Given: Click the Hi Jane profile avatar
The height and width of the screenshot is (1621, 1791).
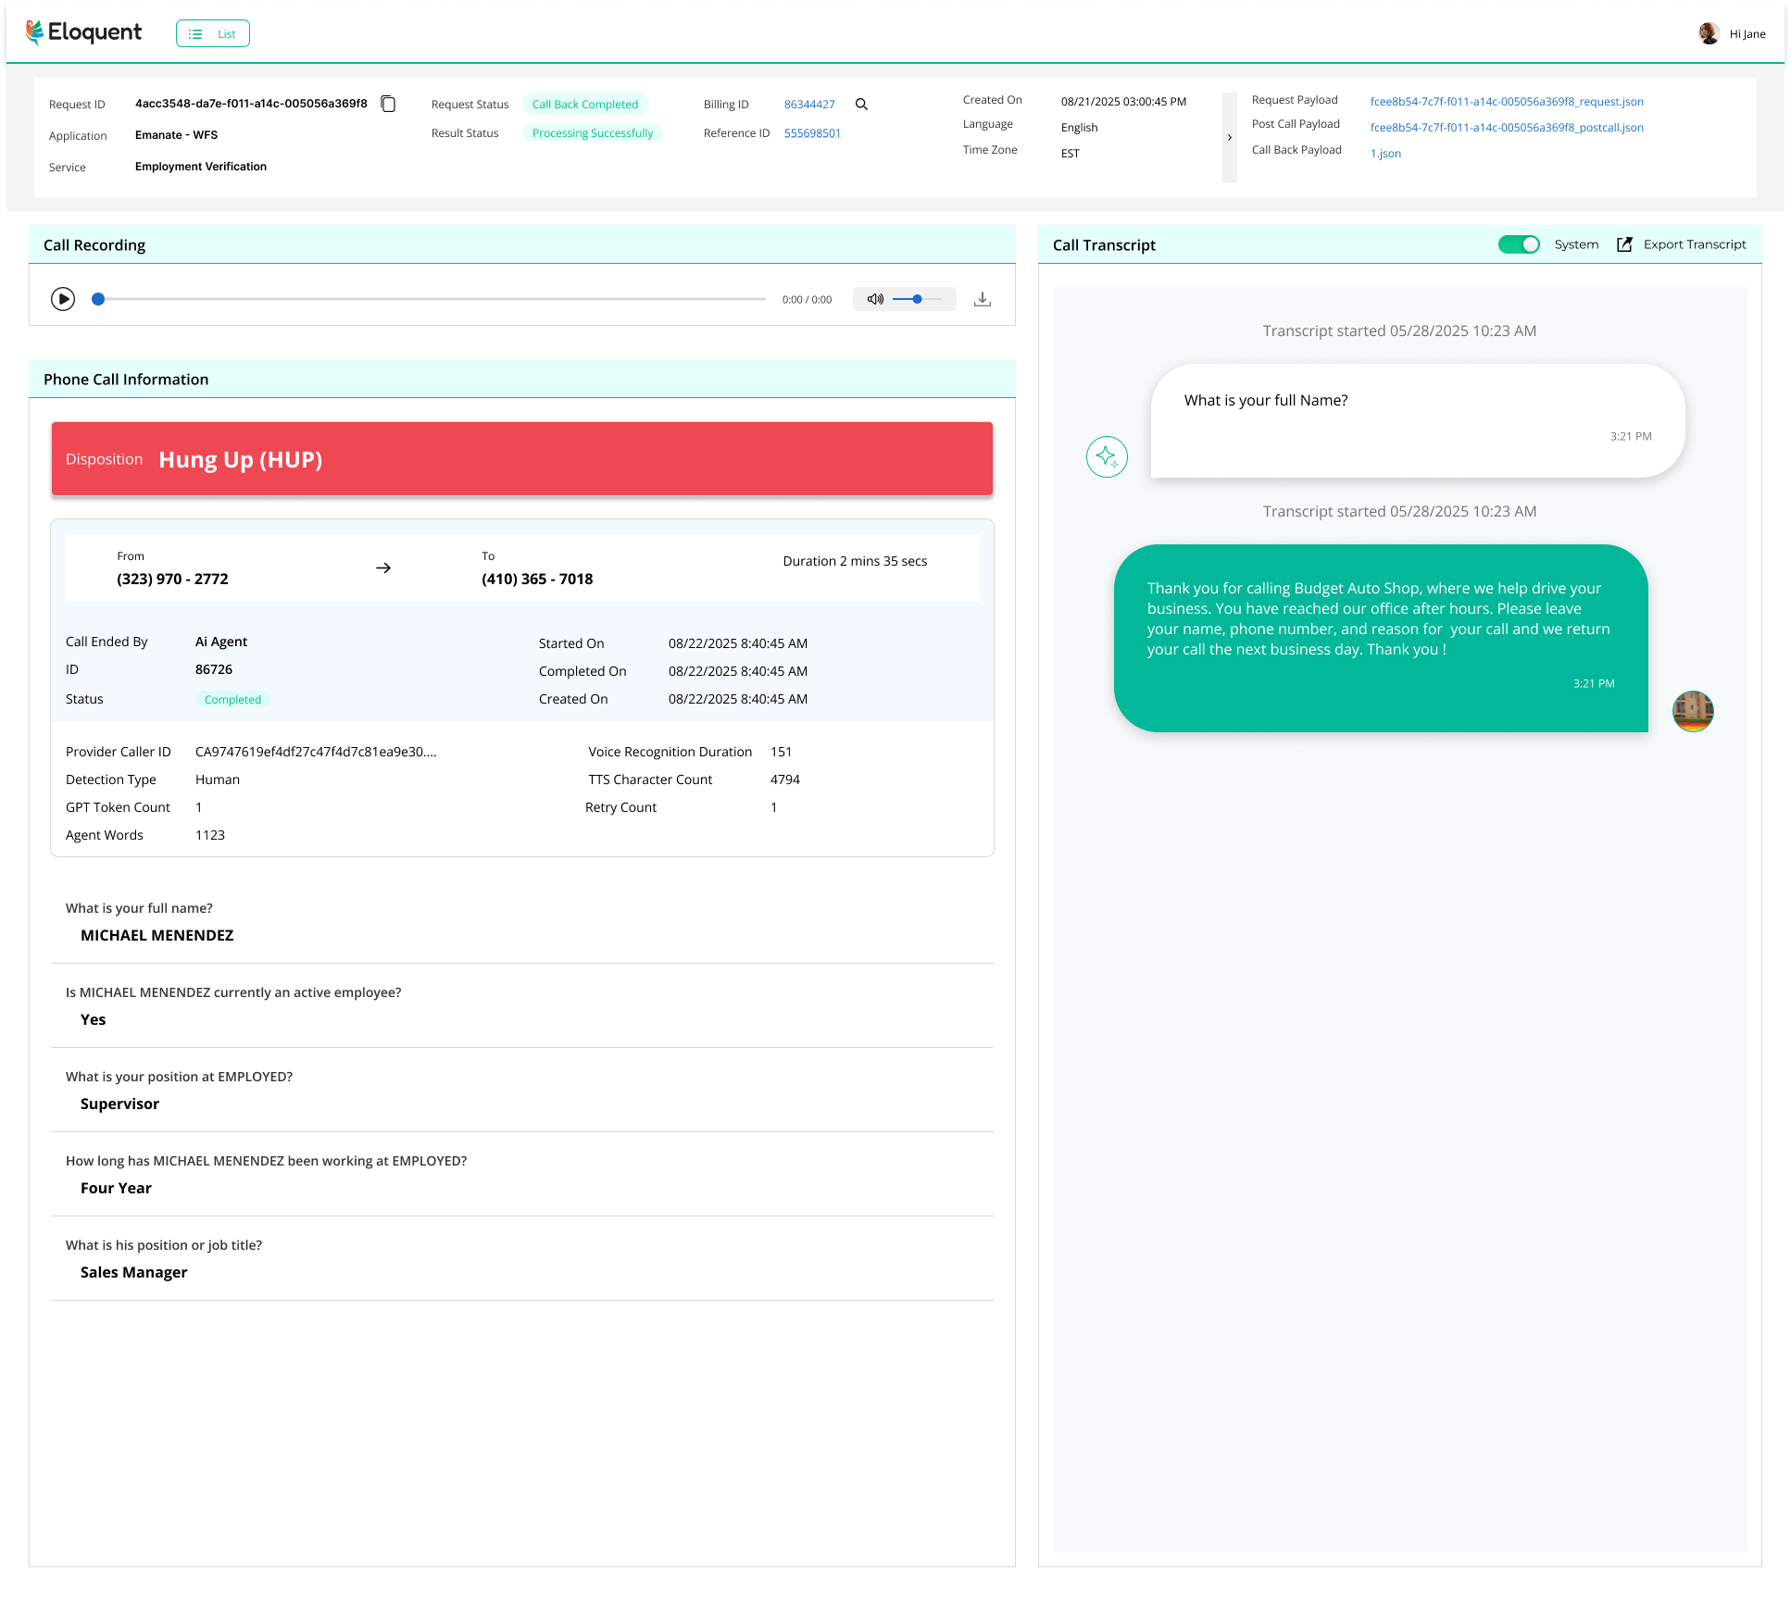Looking at the screenshot, I should [1709, 33].
